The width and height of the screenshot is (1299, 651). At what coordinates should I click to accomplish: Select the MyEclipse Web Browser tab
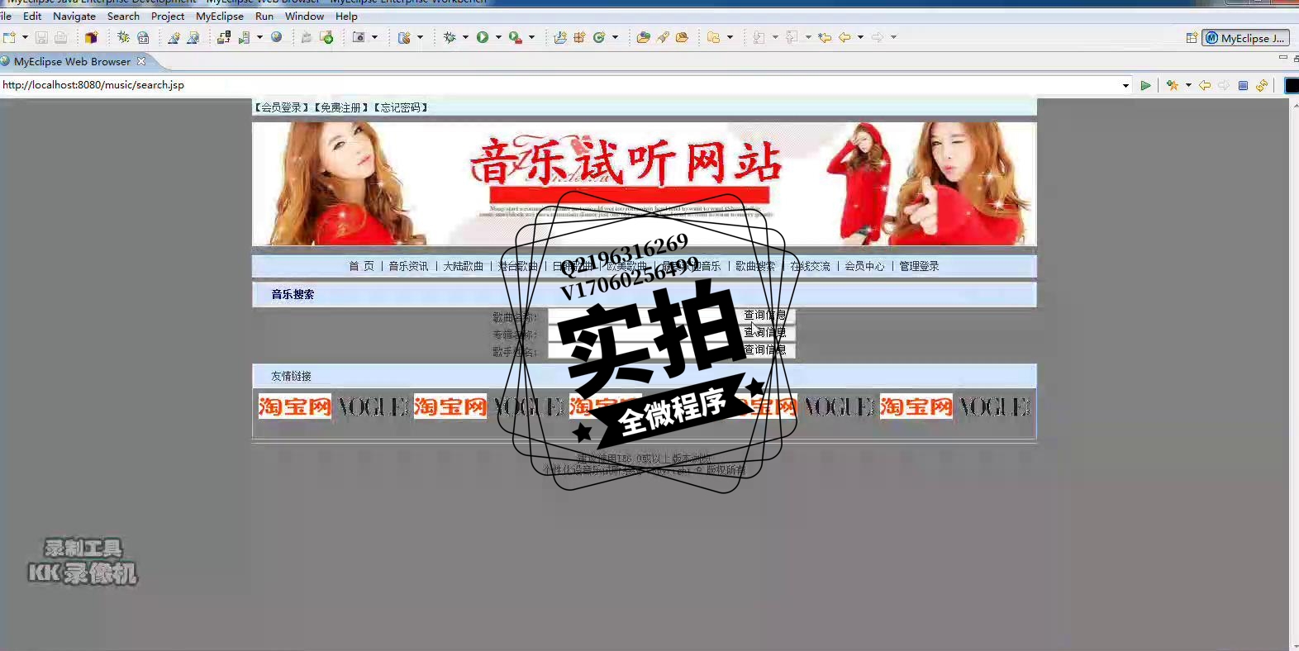(71, 61)
